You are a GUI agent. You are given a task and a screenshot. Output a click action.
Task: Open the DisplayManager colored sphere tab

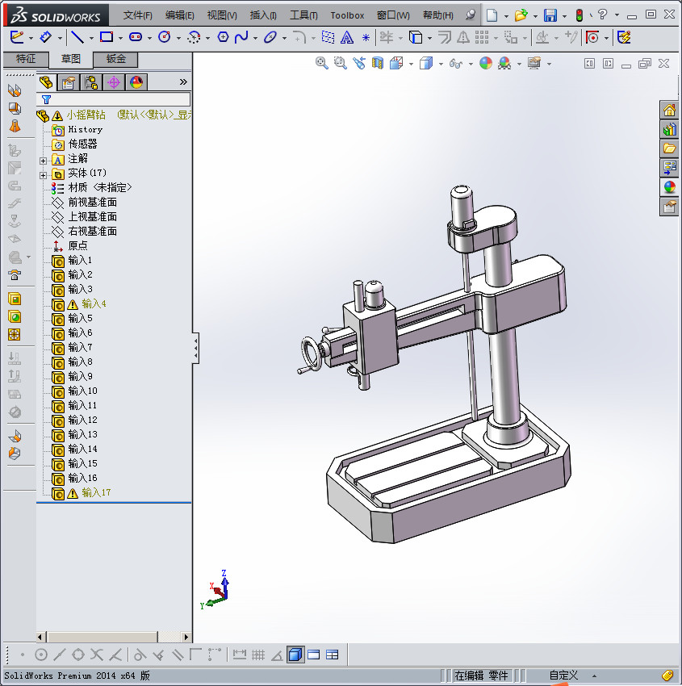(x=136, y=82)
